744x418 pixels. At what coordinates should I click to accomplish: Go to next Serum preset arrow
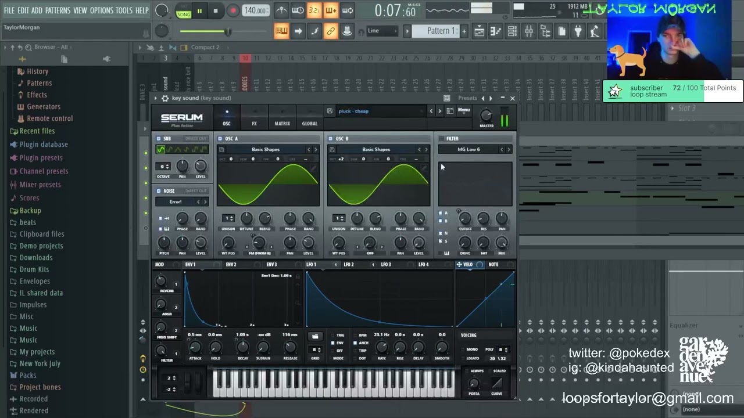click(x=439, y=111)
